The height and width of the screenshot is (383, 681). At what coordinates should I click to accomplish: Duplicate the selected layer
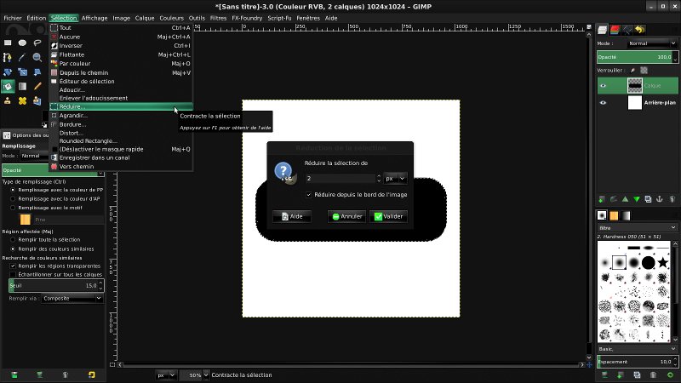(x=648, y=199)
